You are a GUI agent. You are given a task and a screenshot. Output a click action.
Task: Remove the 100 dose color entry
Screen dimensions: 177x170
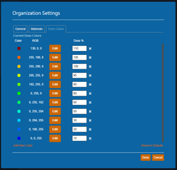pos(90,66)
